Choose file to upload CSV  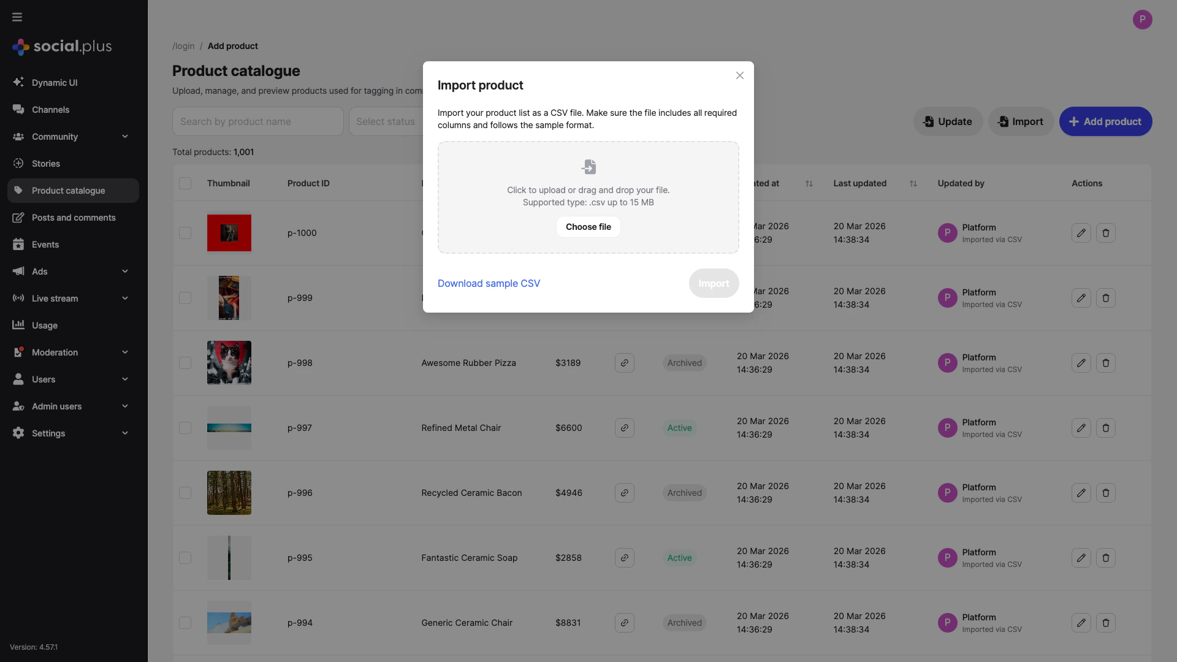click(588, 227)
